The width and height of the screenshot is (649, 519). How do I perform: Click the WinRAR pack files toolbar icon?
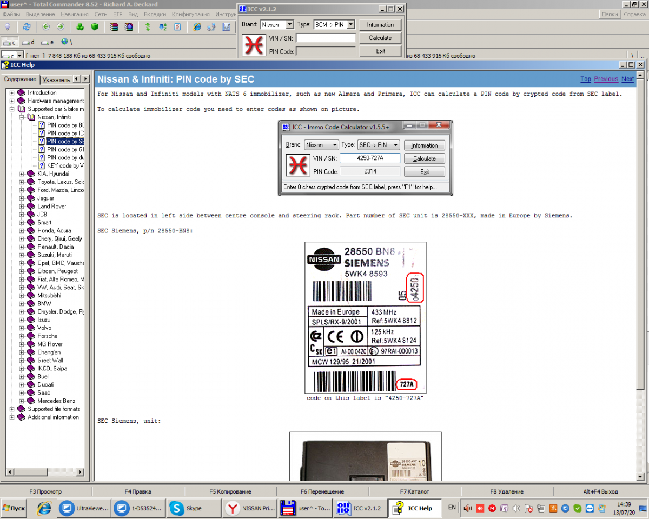[114, 26]
